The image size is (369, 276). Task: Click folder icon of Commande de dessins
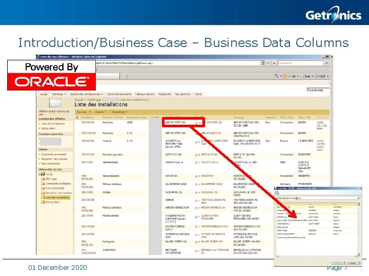pyautogui.click(x=43, y=183)
